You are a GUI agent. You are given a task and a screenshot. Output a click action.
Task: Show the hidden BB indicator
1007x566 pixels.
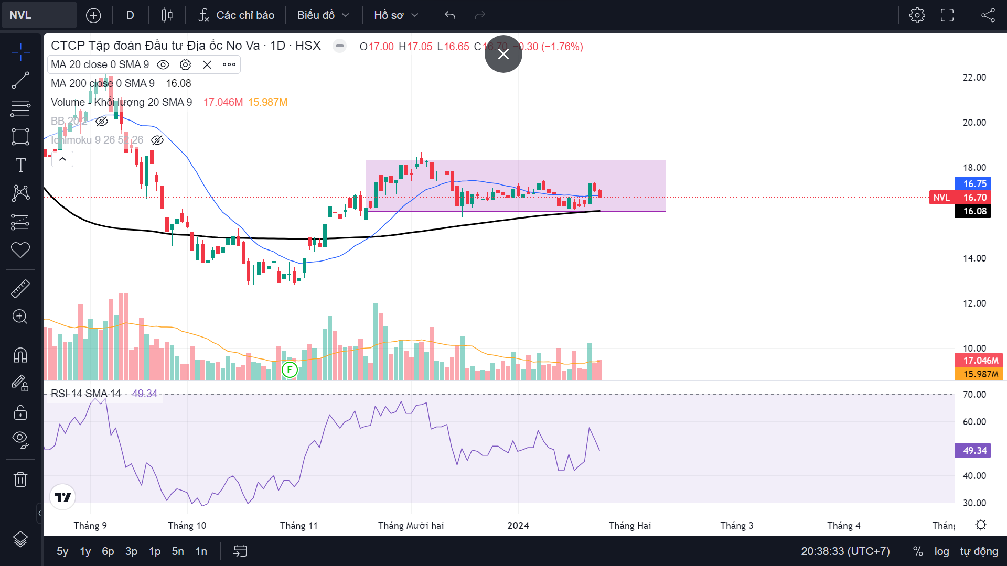click(x=102, y=121)
